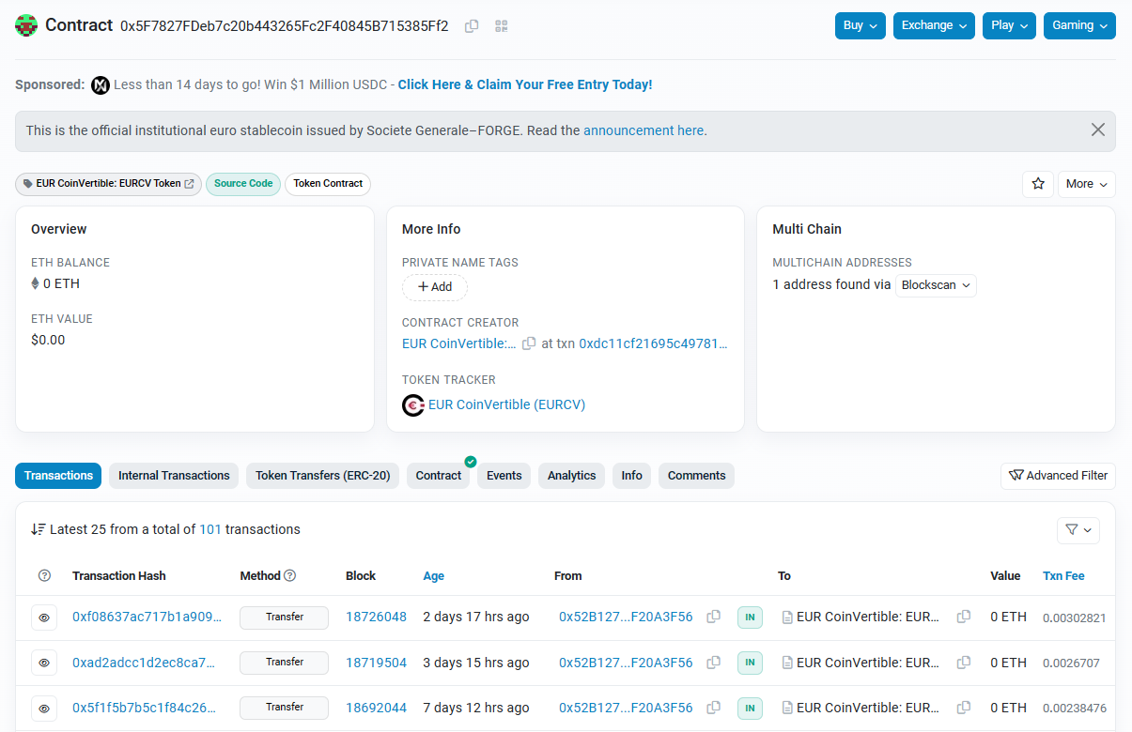1132x732 pixels.
Task: Click the txn fee value 0.00302821
Action: coord(1074,618)
